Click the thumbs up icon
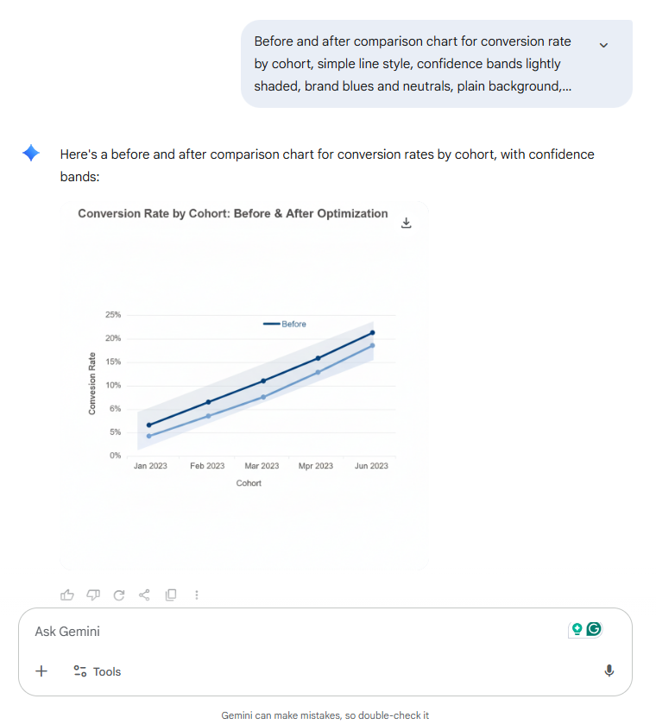 pyautogui.click(x=67, y=595)
